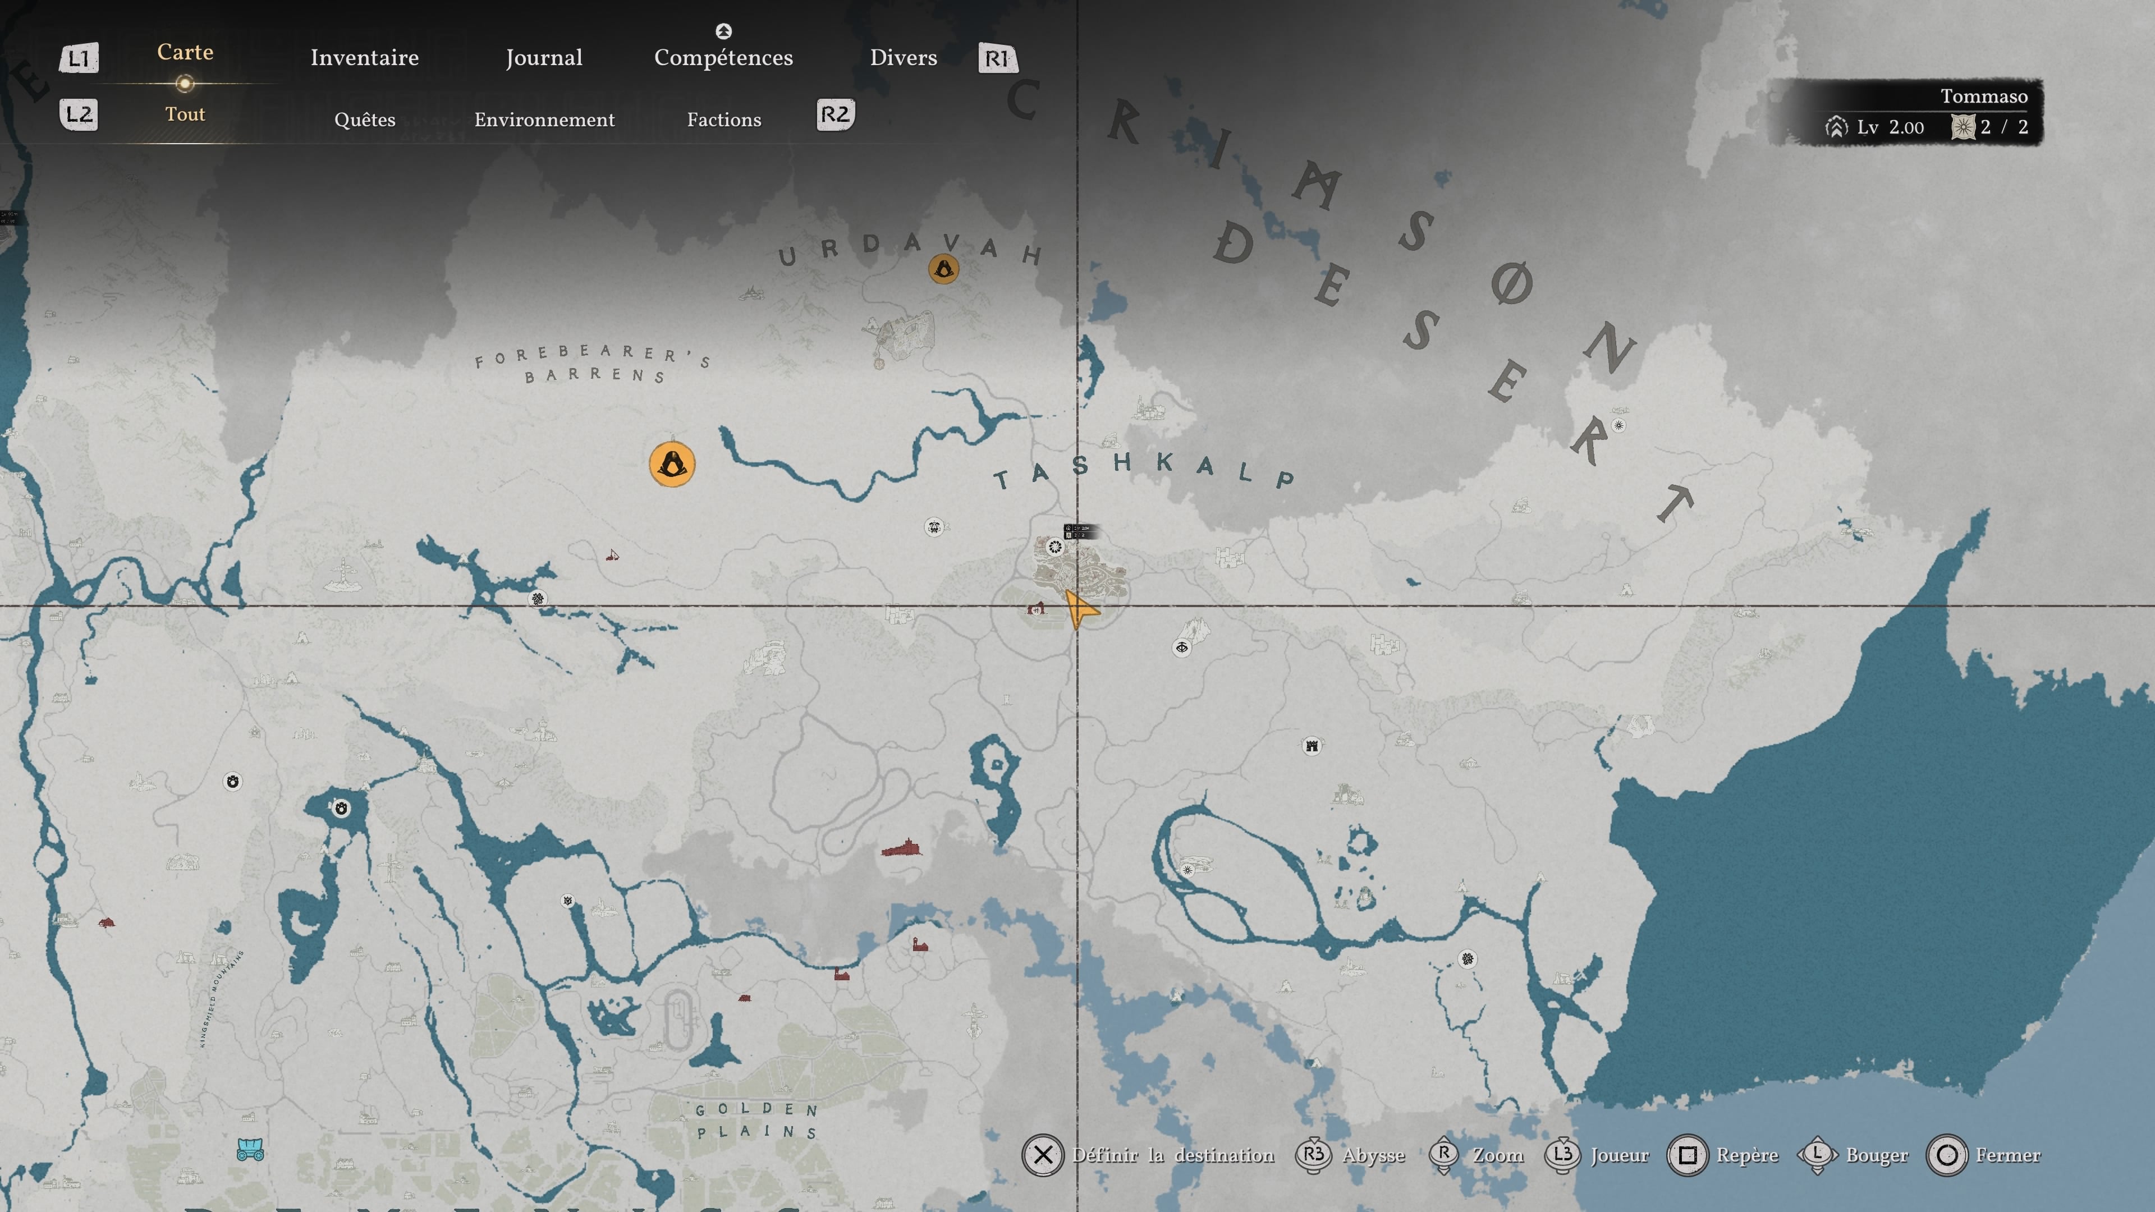The image size is (2155, 1212).
Task: Click Fermer to close the map
Action: 1983,1155
